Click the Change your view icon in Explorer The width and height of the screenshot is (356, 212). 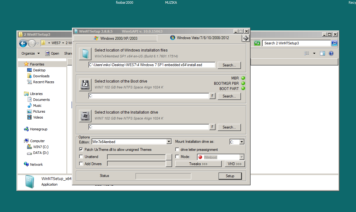click(x=306, y=53)
